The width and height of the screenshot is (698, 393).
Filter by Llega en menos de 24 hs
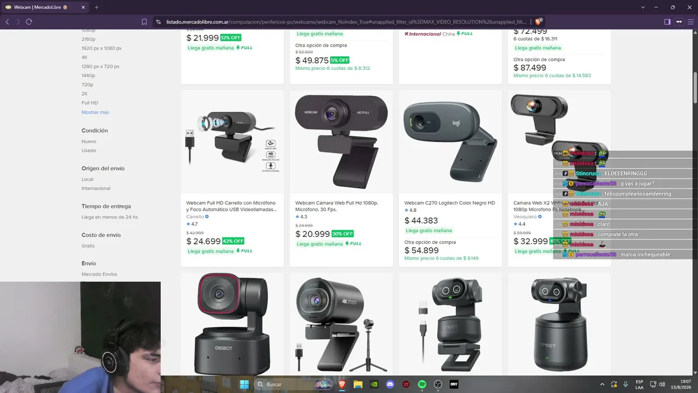(x=110, y=217)
